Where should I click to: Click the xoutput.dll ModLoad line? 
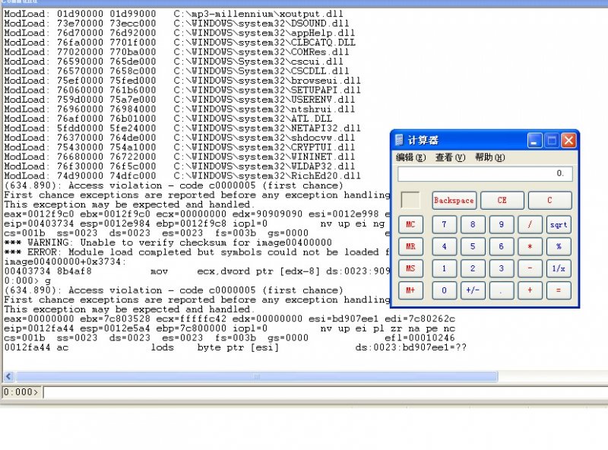(173, 14)
